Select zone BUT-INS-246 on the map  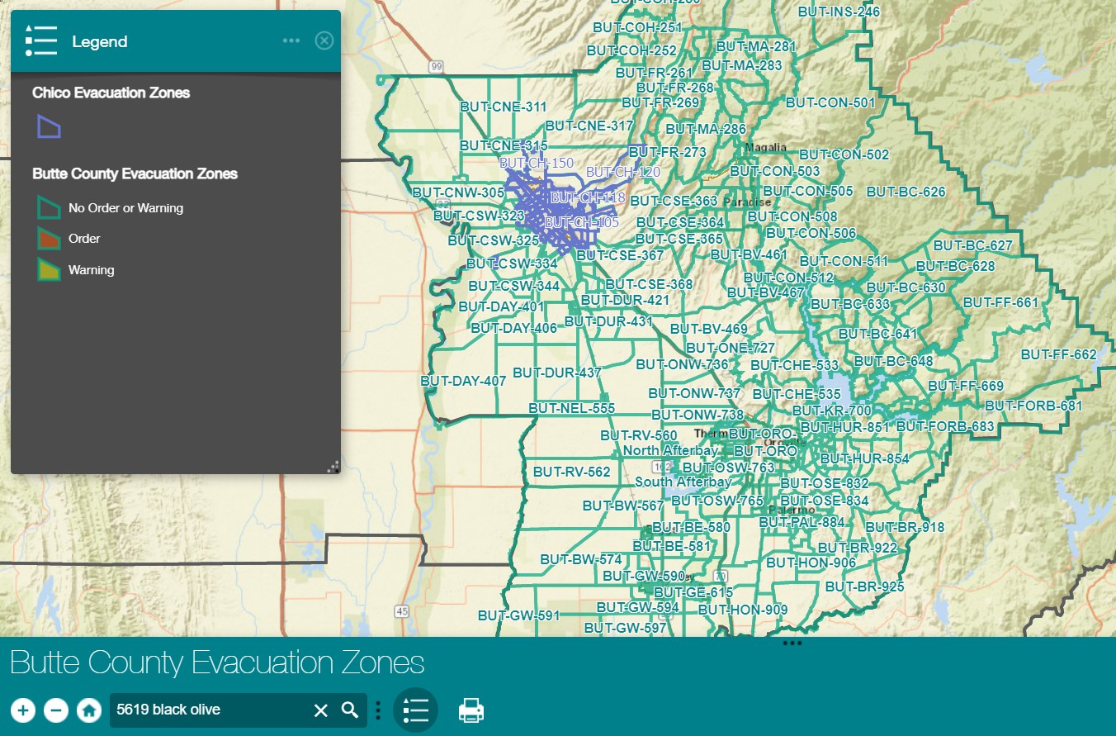coord(839,12)
